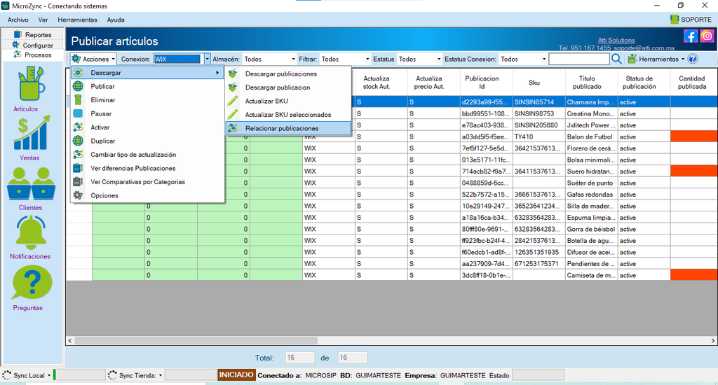Select the 126351351935 Sku cell
Viewport: 718px width, 385px height.
coord(539,252)
